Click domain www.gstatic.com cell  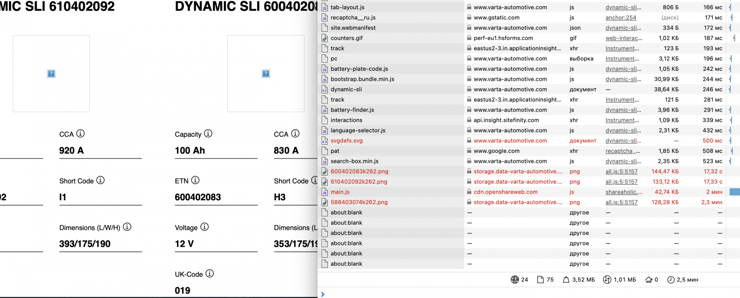[497, 18]
